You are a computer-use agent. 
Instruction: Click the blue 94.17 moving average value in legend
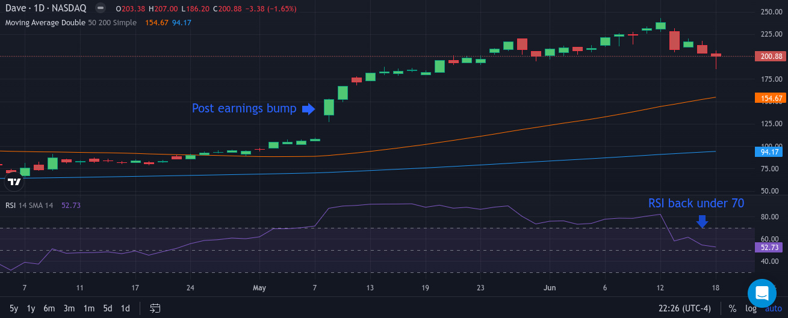point(182,22)
